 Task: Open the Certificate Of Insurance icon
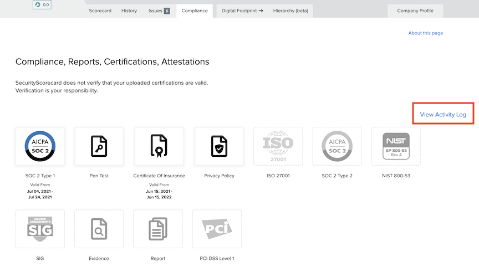click(159, 146)
